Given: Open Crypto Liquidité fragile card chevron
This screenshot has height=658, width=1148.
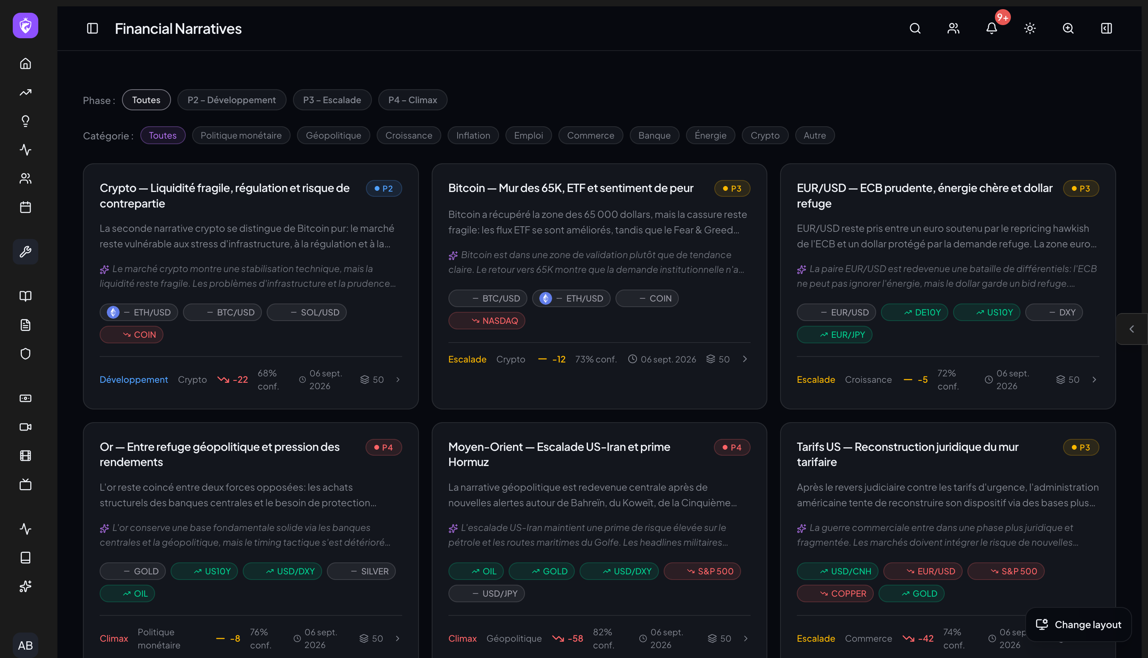Looking at the screenshot, I should tap(397, 380).
